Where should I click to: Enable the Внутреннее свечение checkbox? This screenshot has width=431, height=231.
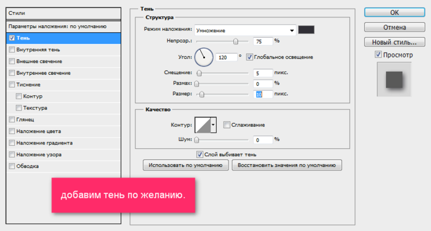coord(12,73)
